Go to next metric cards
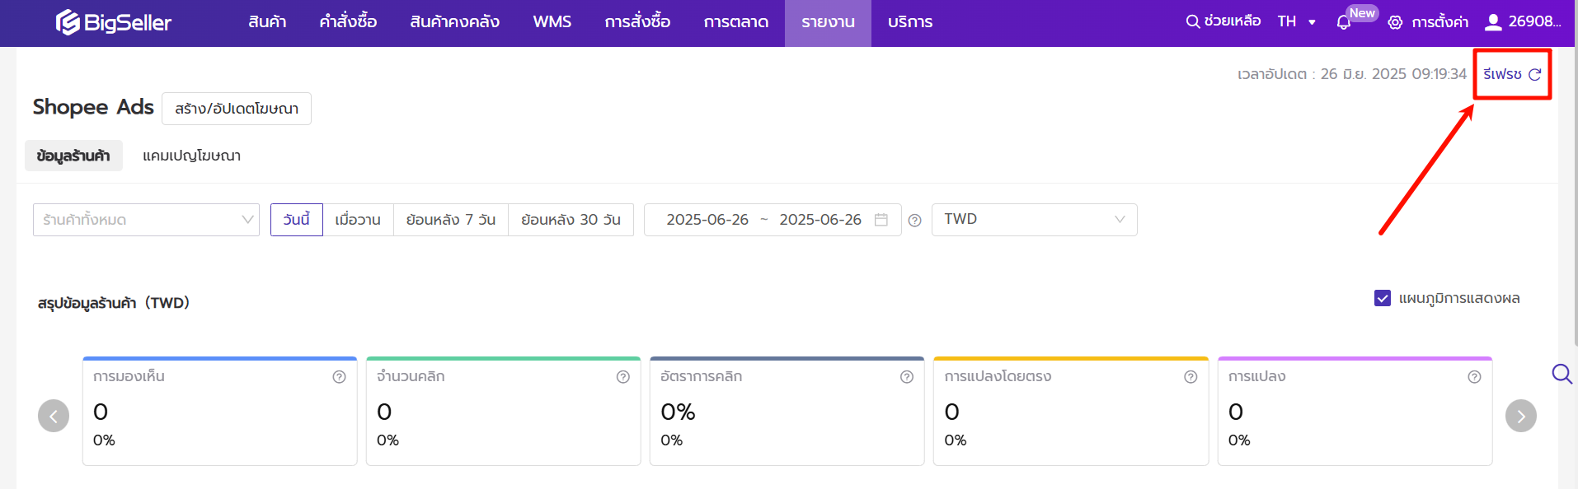Viewport: 1578px width, 489px height. tap(1521, 416)
